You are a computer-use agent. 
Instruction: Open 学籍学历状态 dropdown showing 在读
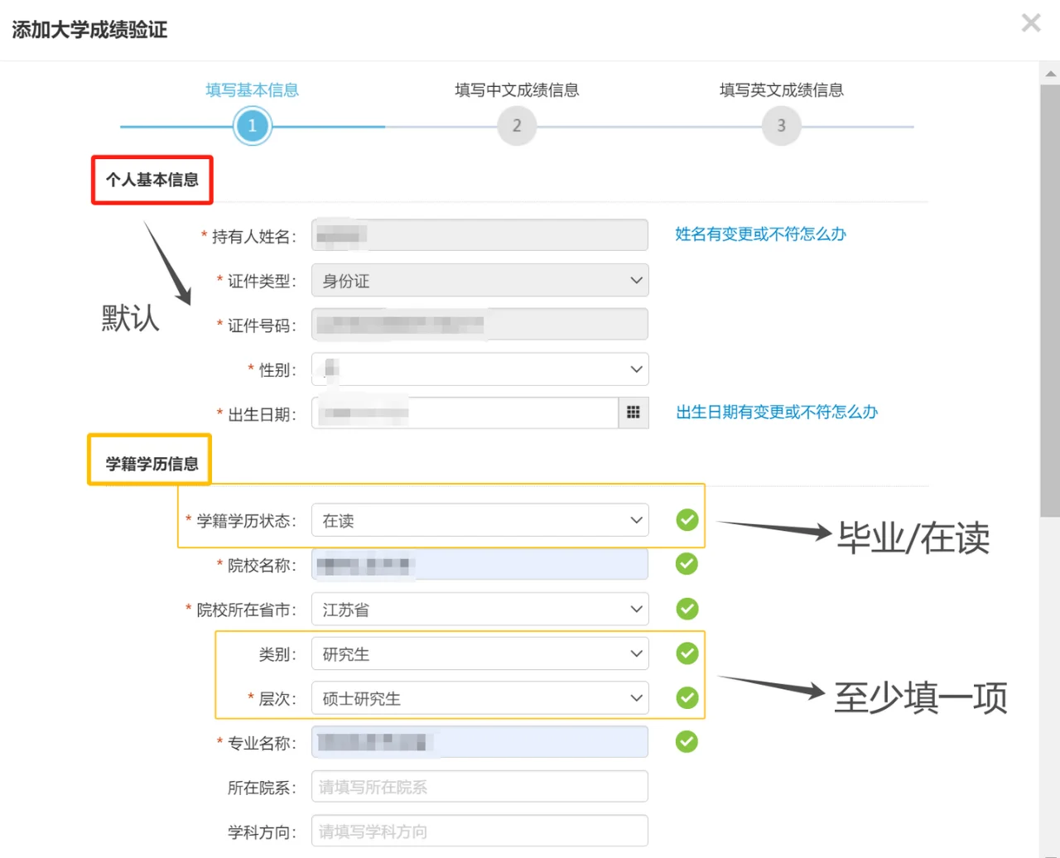(480, 520)
